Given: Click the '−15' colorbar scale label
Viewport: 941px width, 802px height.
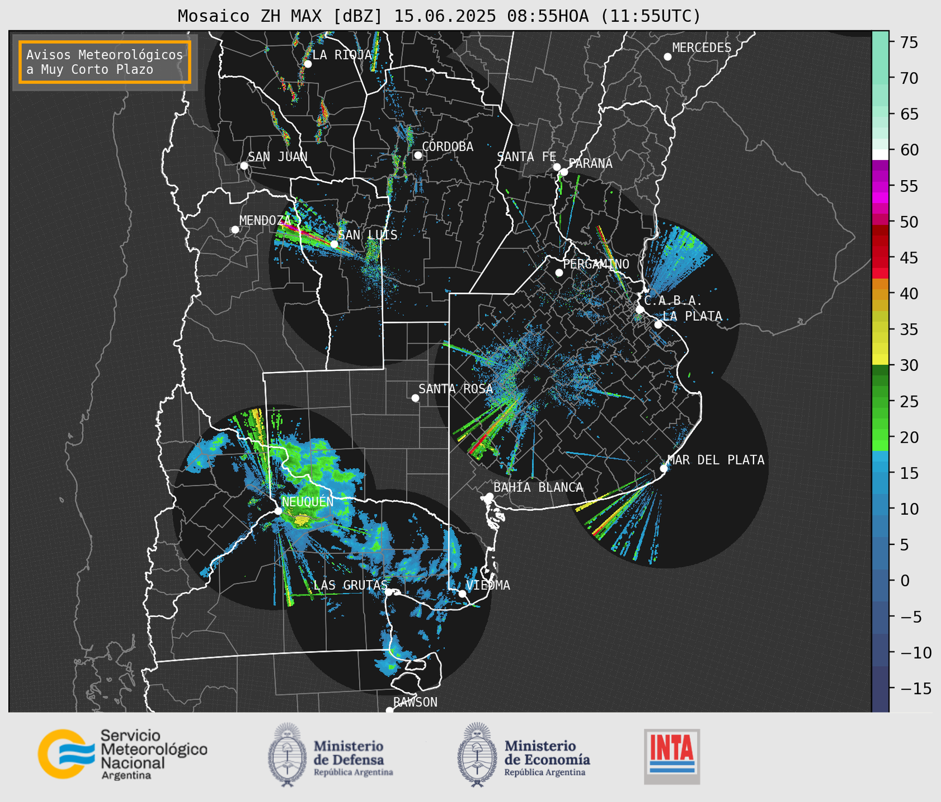Looking at the screenshot, I should click(915, 688).
